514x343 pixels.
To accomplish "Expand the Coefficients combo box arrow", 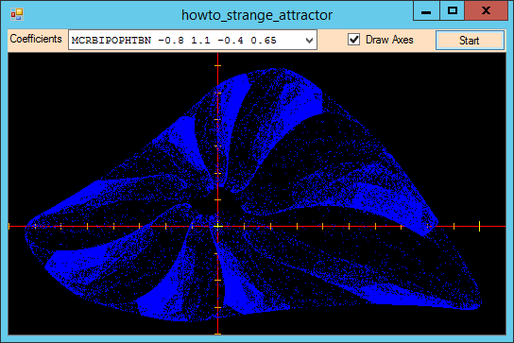I will (x=309, y=41).
